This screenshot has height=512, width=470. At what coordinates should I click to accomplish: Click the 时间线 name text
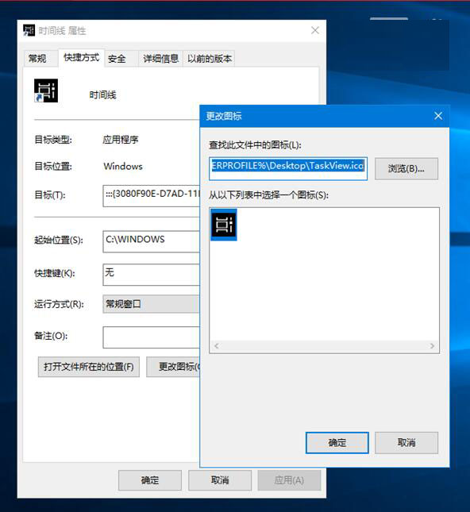(x=102, y=95)
